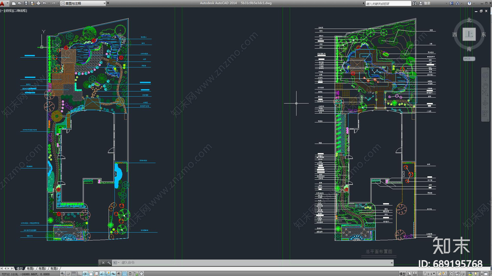
Task: Toggle Selection Cycling in status bar
Action: click(136, 274)
